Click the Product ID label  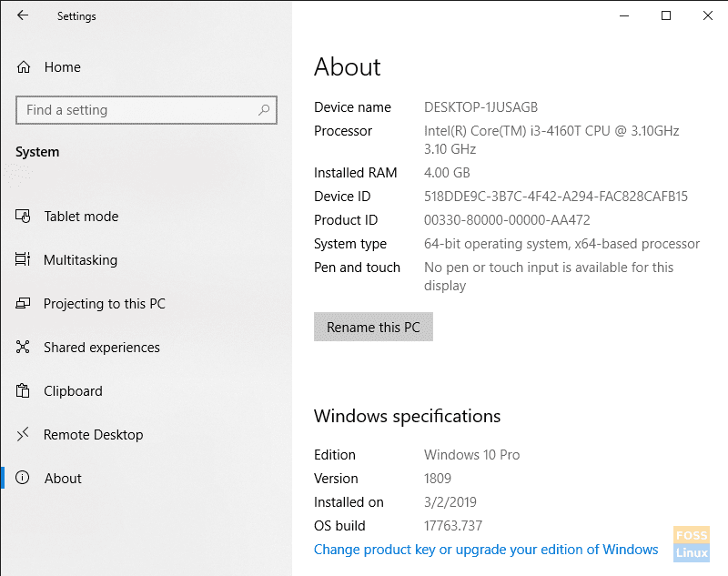346,220
